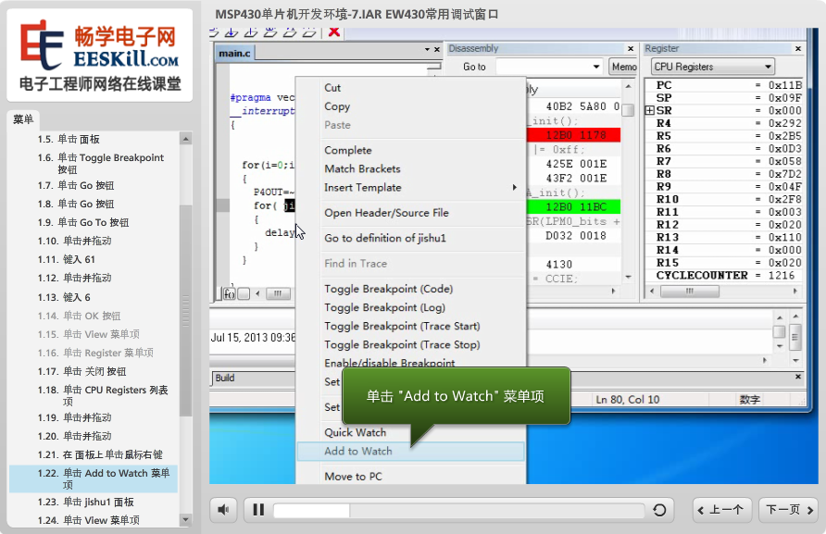Viewport: 826px width, 534px height.
Task: Click the EESKill.com logo
Action: [x=100, y=55]
